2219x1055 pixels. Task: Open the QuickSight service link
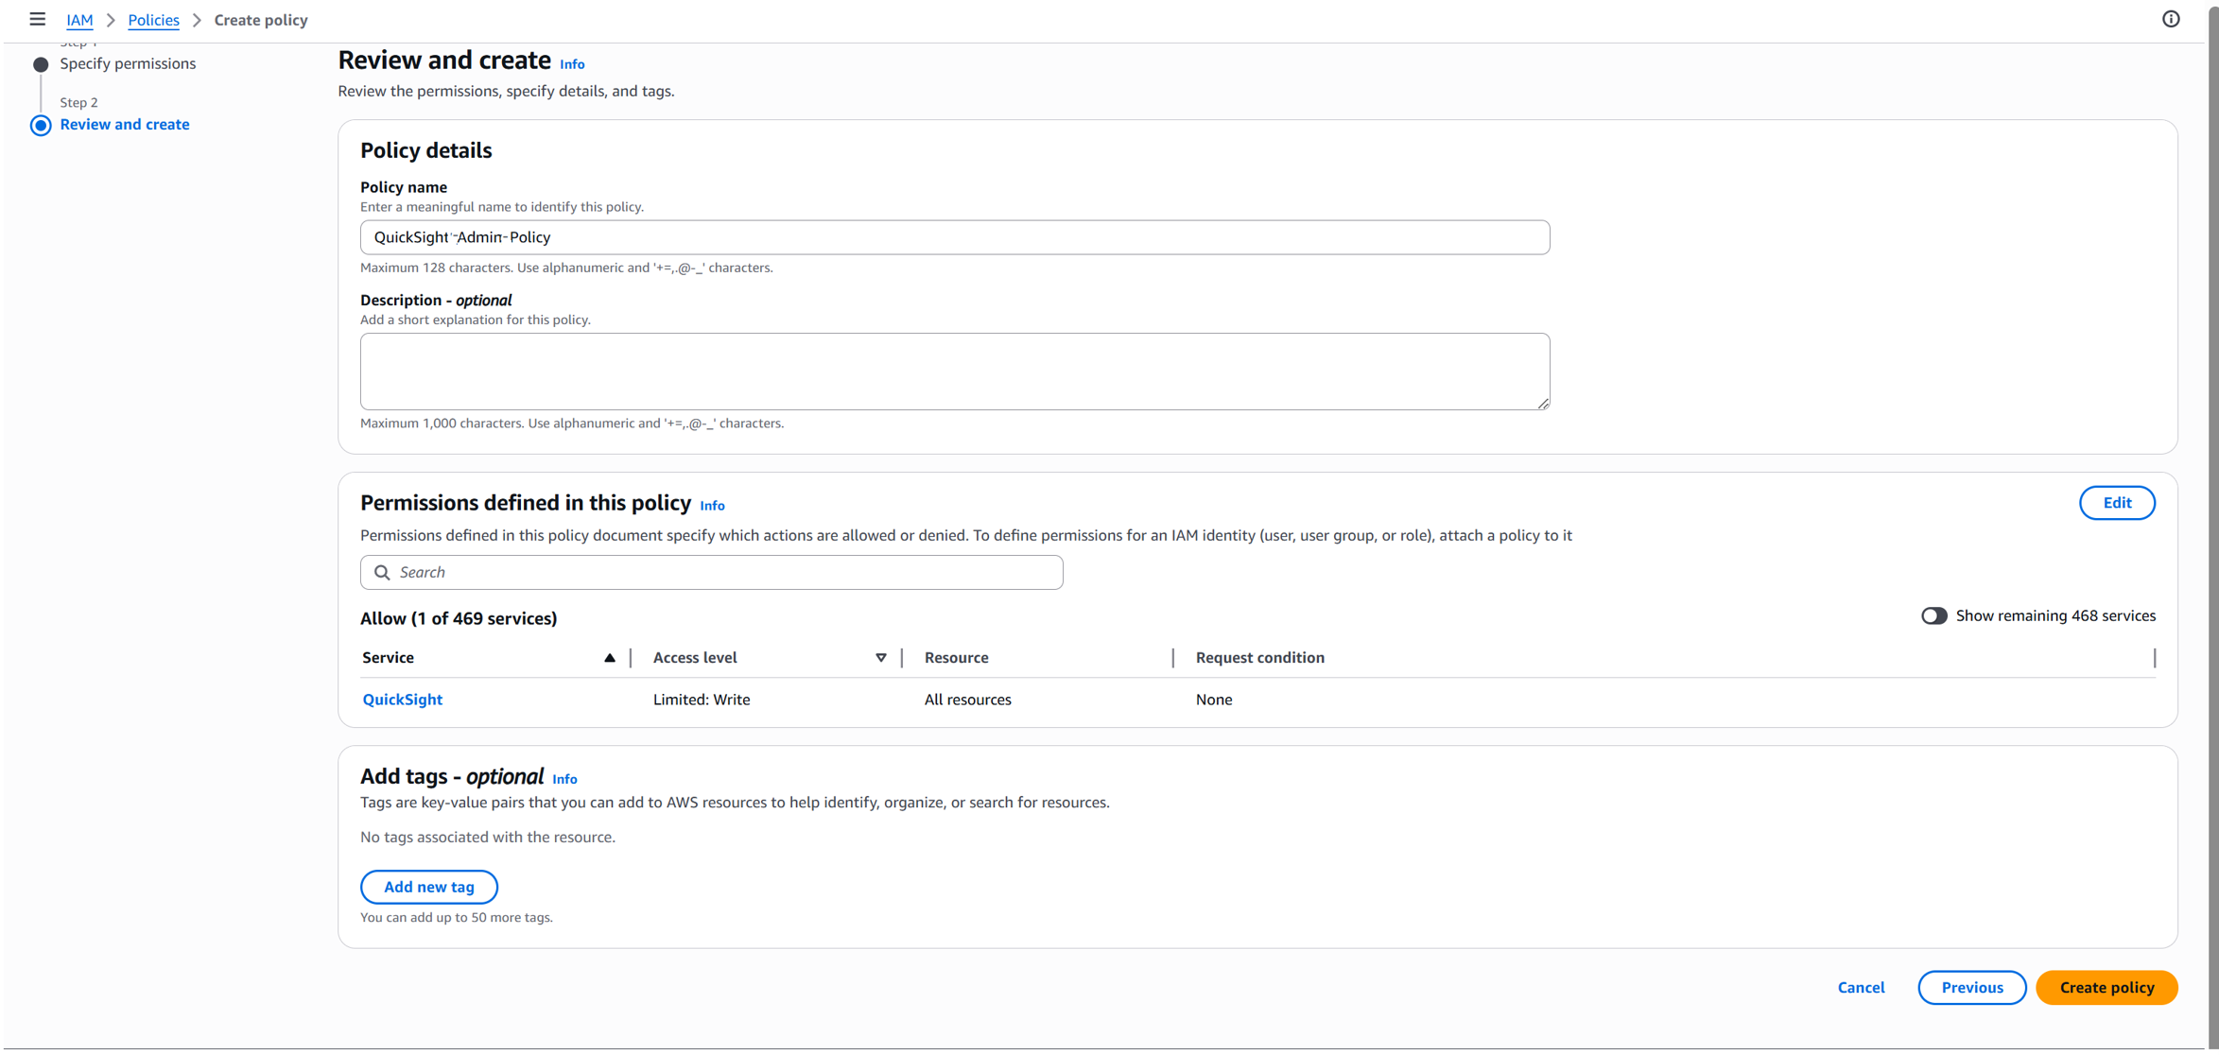[x=403, y=700]
